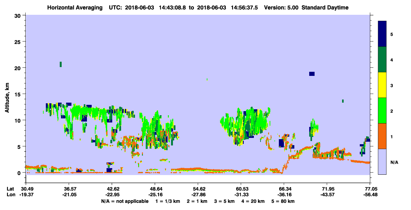Click the latitude value 36.57
411x210 pixels.
point(69,189)
